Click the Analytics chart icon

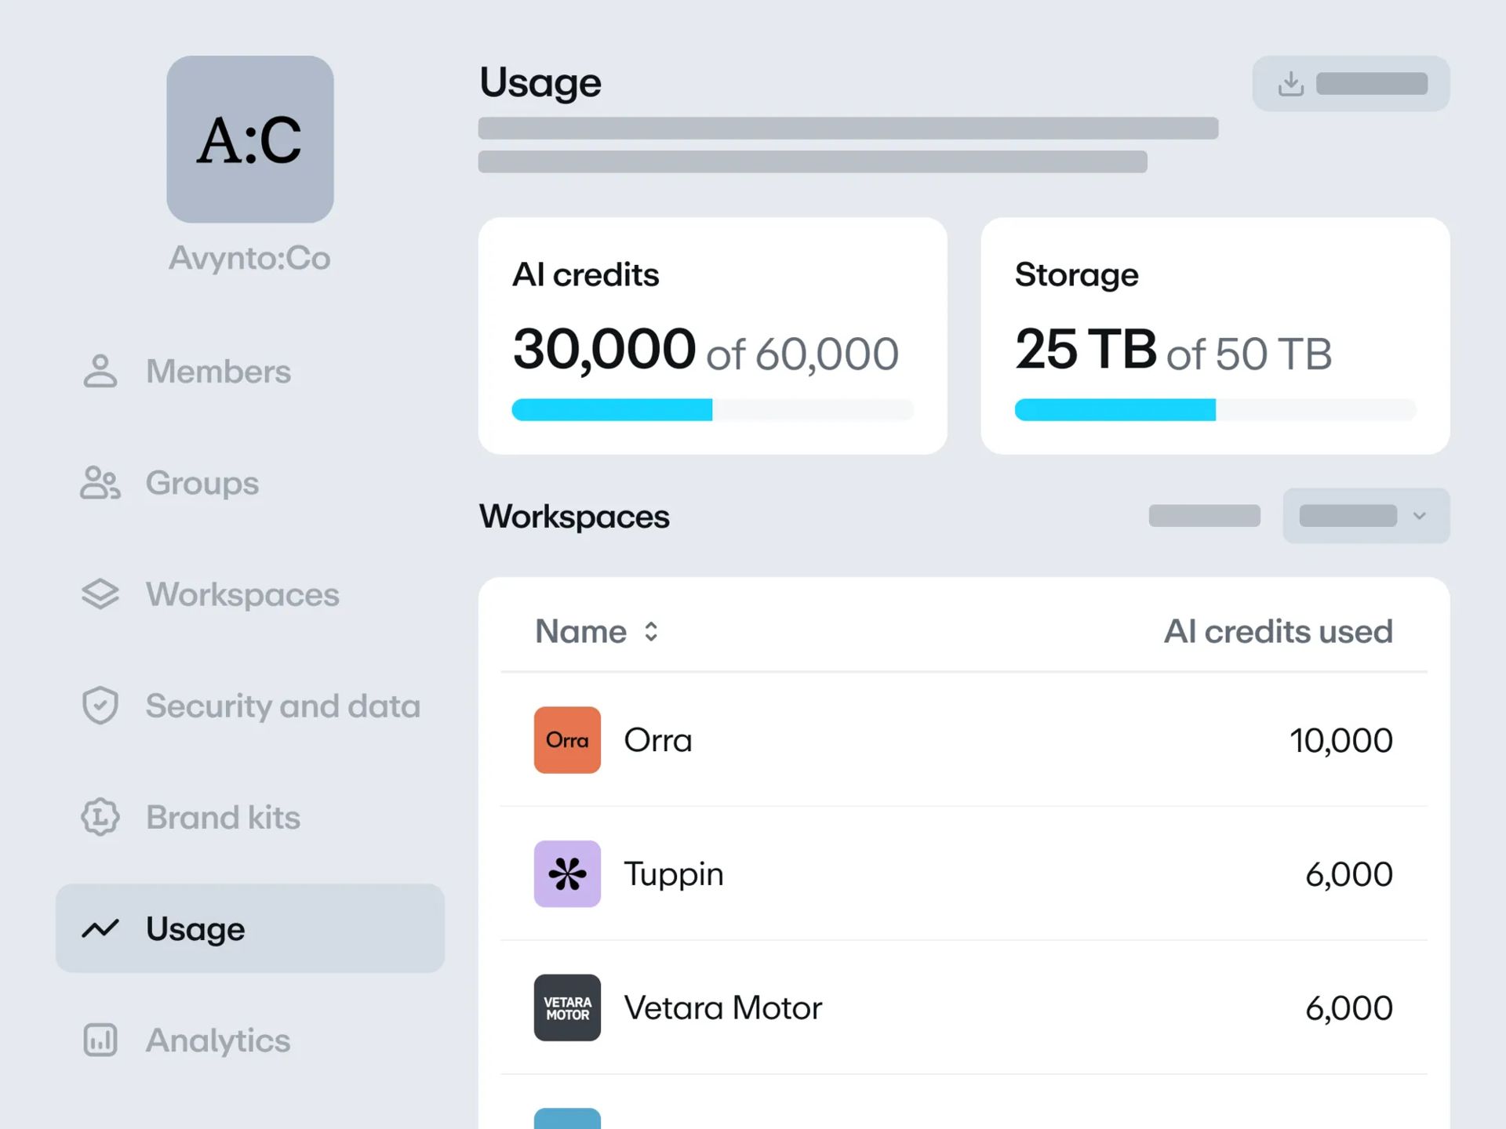100,1040
